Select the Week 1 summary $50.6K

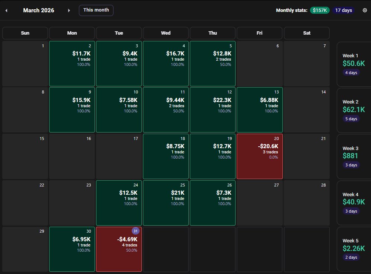click(354, 64)
